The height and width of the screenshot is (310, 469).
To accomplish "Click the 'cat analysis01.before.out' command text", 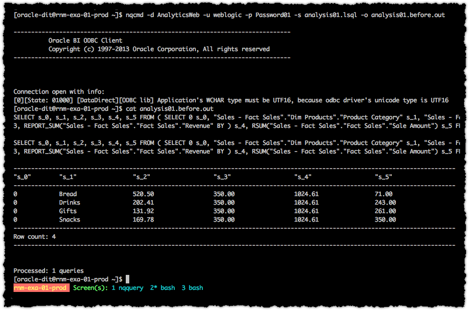I will (x=170, y=109).
